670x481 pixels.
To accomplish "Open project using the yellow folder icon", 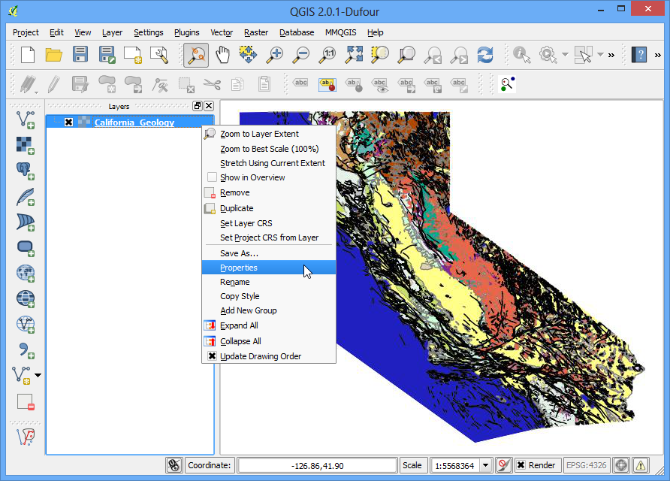I will click(54, 55).
